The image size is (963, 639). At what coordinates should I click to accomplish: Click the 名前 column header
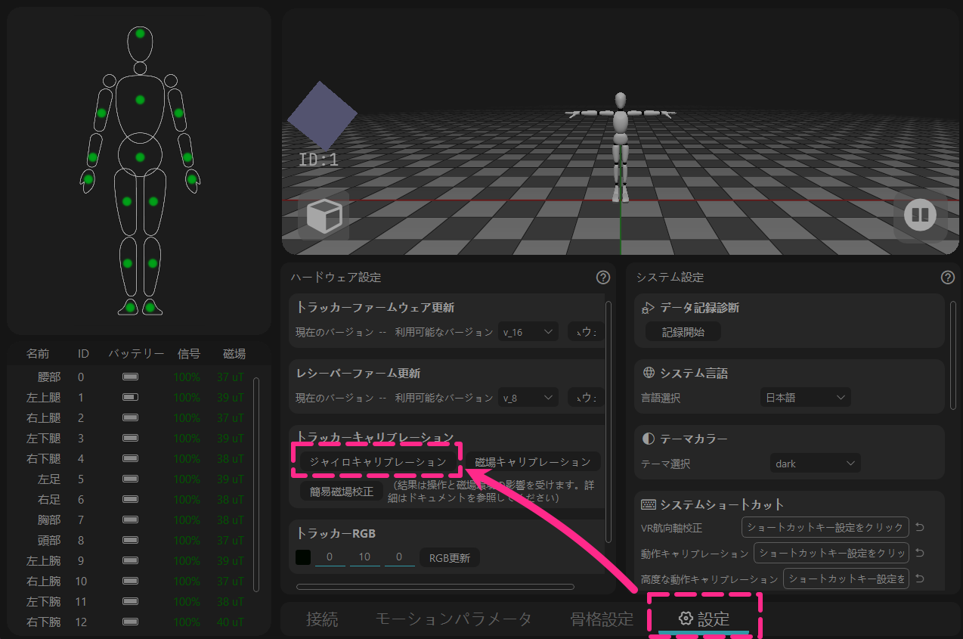pos(38,353)
